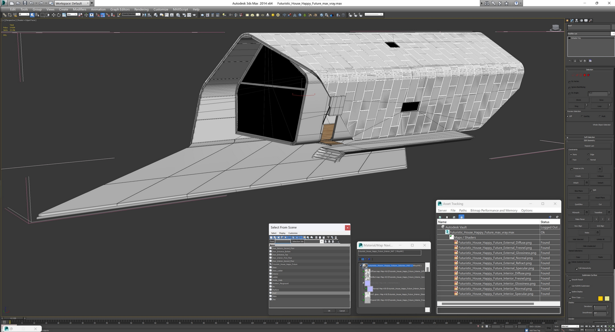Open selection filter All dropdown
This screenshot has height=332, width=615.
pos(24,14)
